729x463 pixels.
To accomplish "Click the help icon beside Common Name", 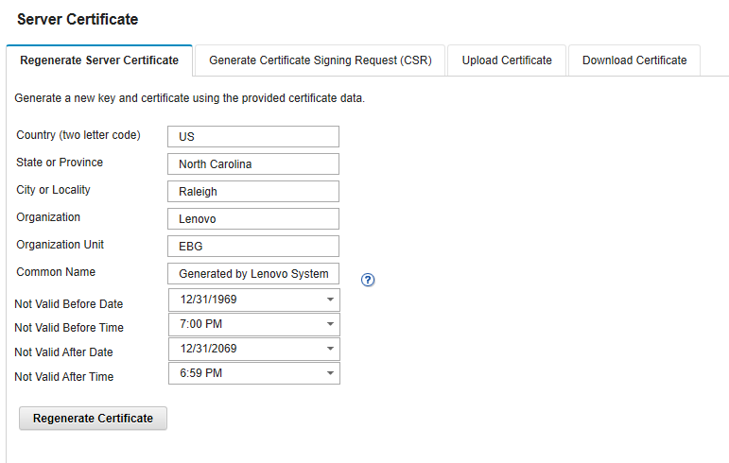I will click(369, 280).
